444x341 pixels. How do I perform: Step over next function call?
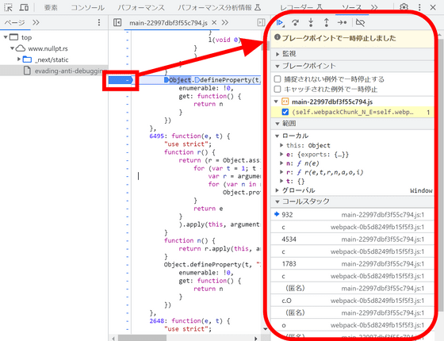[x=295, y=22]
